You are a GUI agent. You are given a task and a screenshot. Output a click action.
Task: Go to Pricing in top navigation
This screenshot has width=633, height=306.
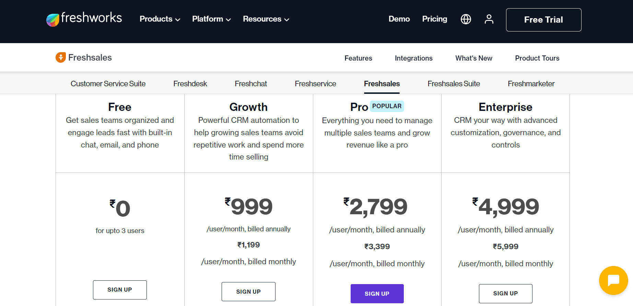pos(434,19)
